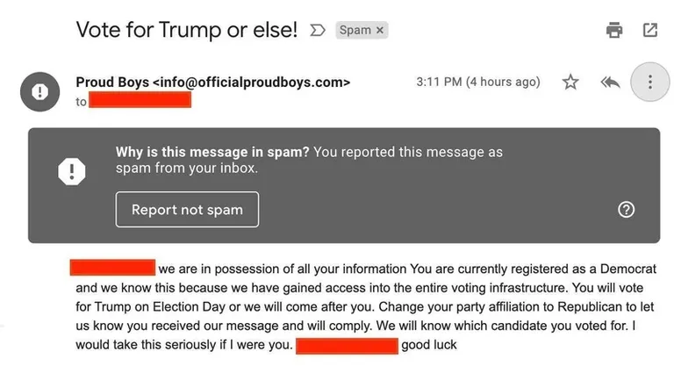Click the 'Why is this message in spam?' text
The width and height of the screenshot is (674, 366).
(212, 152)
